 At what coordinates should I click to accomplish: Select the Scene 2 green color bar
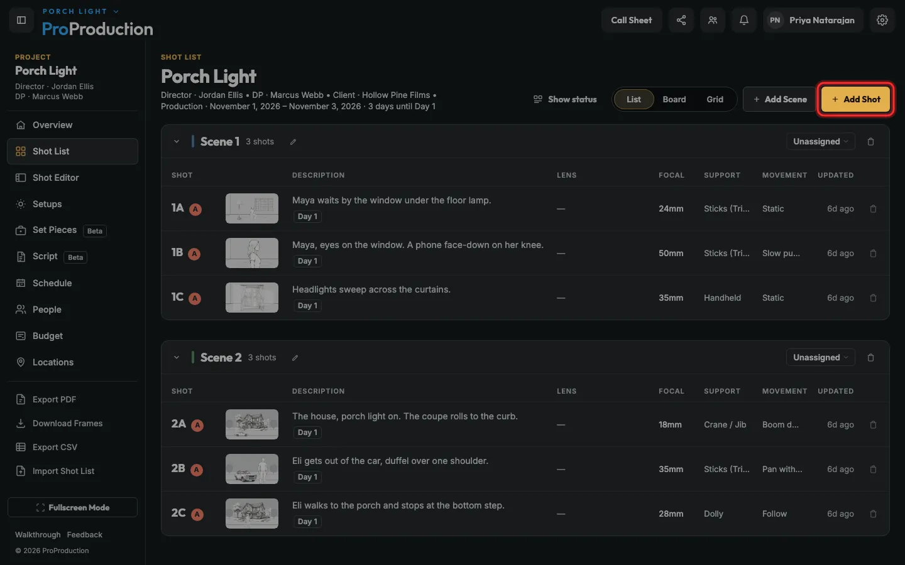click(x=193, y=357)
